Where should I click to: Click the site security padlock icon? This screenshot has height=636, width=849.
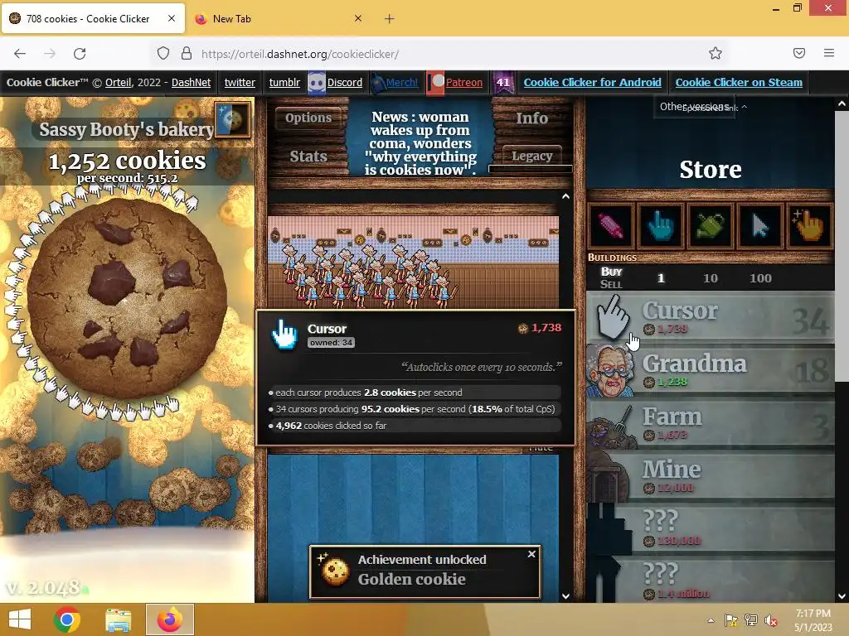click(187, 54)
